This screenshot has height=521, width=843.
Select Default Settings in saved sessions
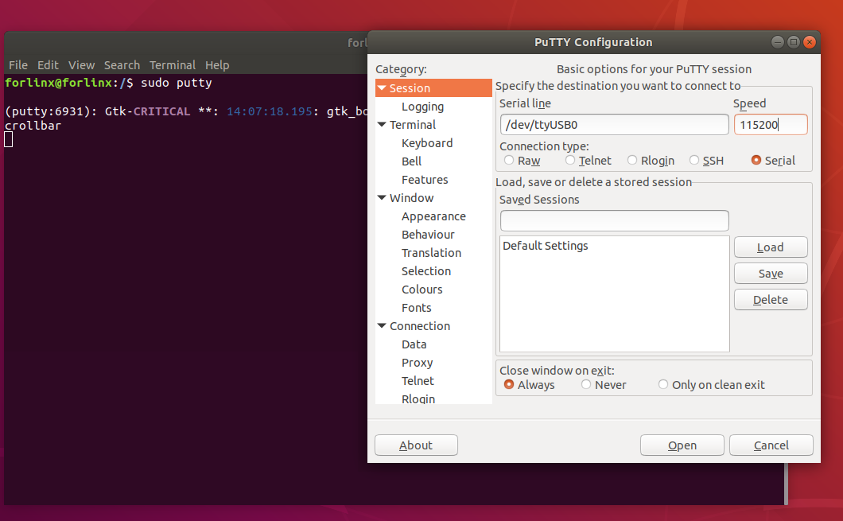[545, 245]
